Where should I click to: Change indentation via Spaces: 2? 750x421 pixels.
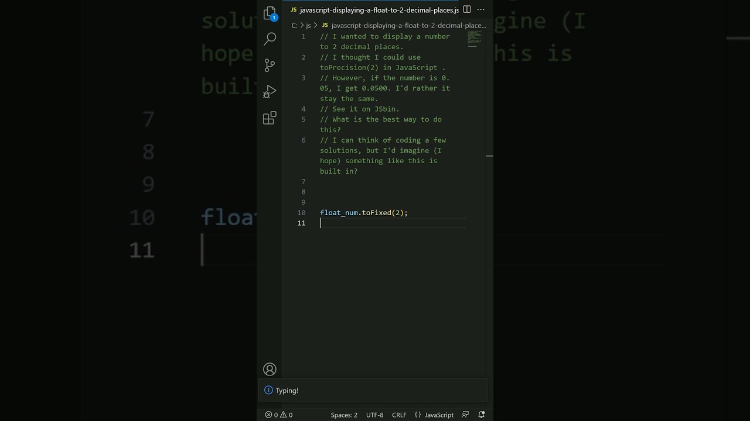click(344, 415)
